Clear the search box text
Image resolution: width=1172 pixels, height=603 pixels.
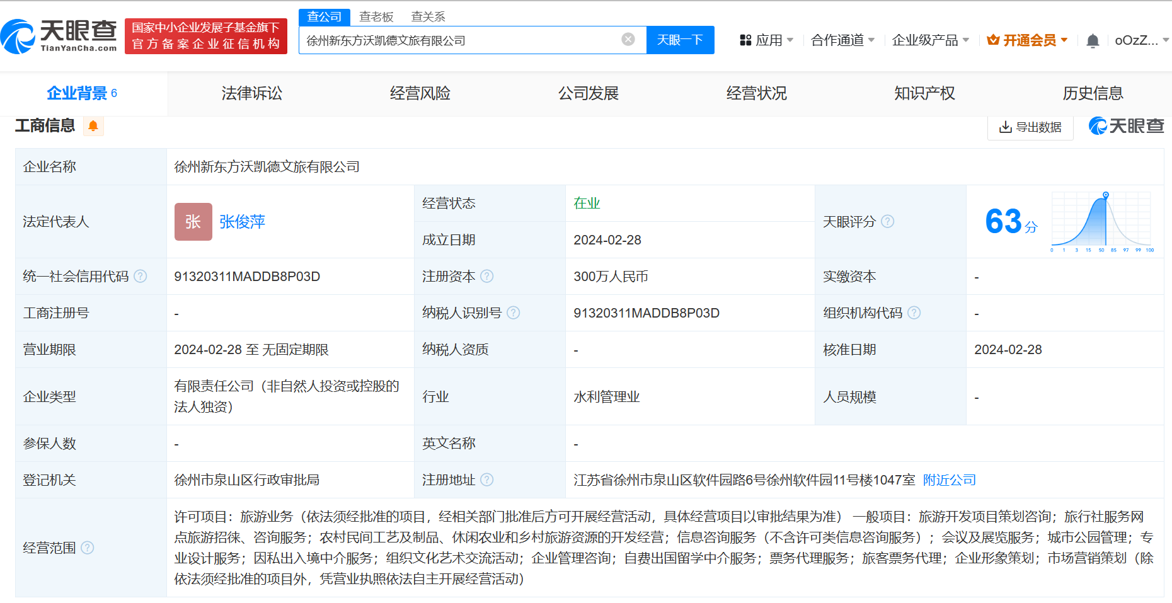628,40
